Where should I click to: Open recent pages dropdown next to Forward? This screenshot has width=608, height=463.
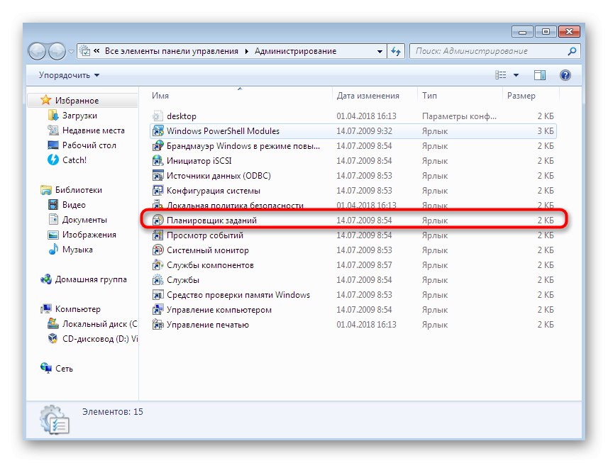71,51
